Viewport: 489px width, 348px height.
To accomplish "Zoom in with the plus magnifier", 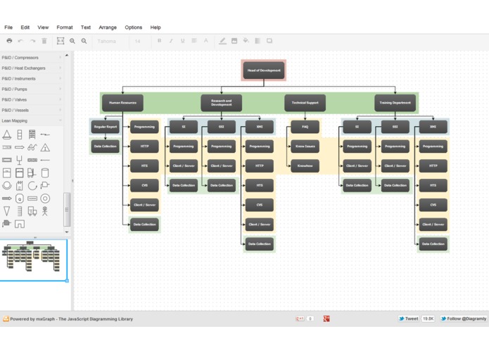I will [72, 41].
